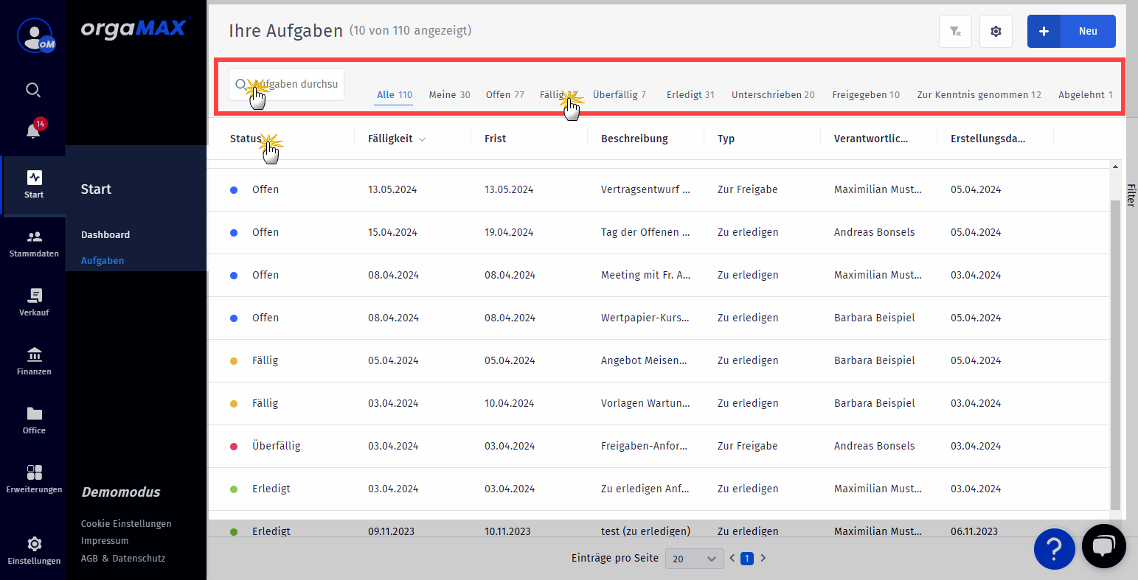The image size is (1138, 580).
Task: Select the Start sidebar icon
Action: (x=34, y=185)
